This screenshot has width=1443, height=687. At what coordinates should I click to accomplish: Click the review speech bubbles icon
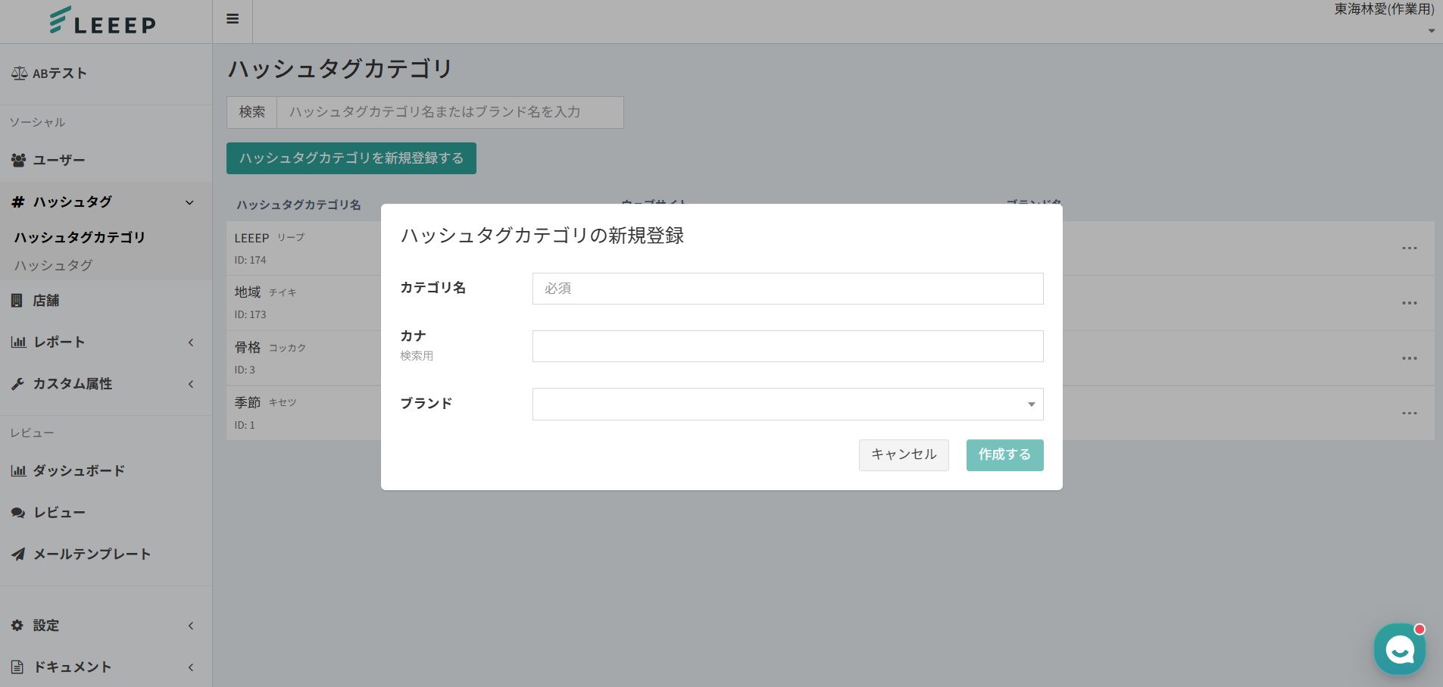coord(18,513)
